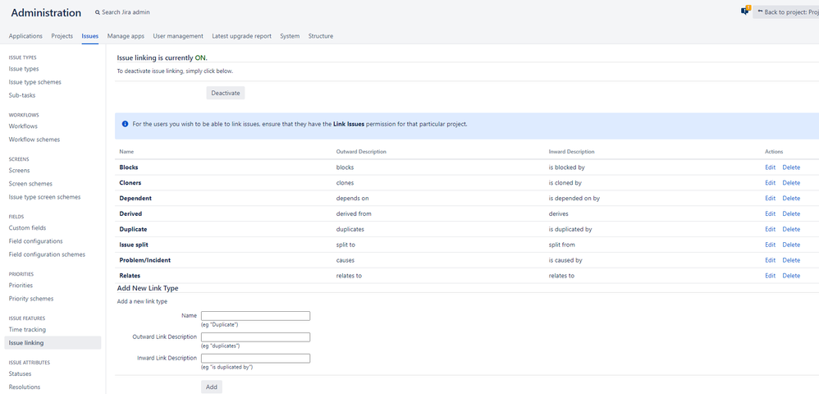Viewport: 819px width, 394px height.
Task: Switch to Manage apps tab
Action: click(x=126, y=36)
